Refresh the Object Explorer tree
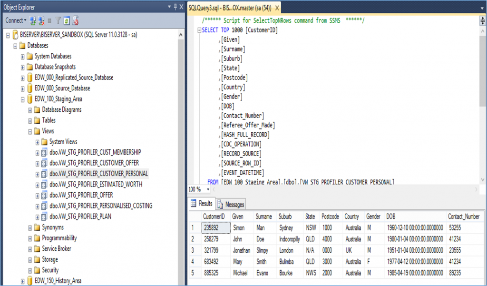This screenshot has height=286, width=487. (x=67, y=20)
